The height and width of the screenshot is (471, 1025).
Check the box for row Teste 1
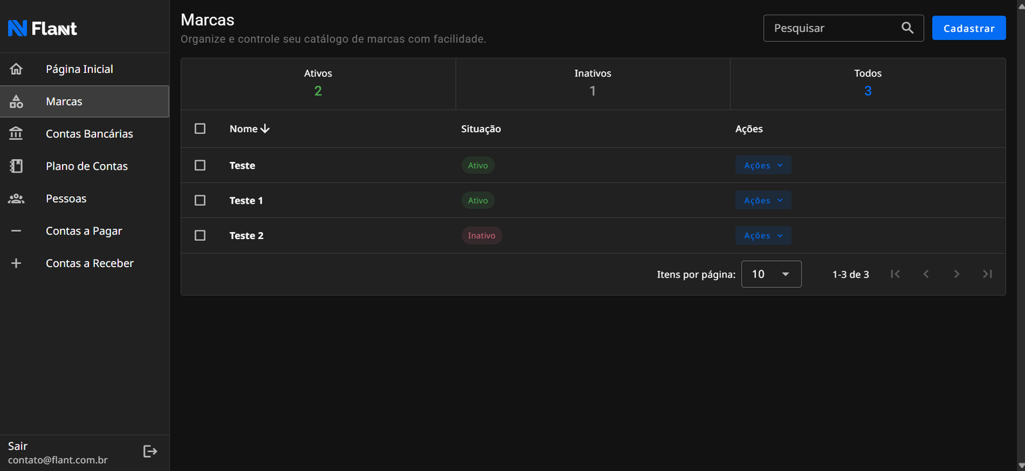pos(200,201)
